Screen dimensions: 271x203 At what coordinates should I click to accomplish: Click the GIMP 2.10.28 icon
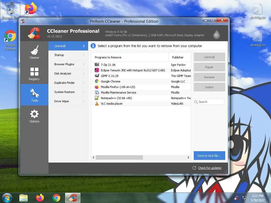click(97, 76)
